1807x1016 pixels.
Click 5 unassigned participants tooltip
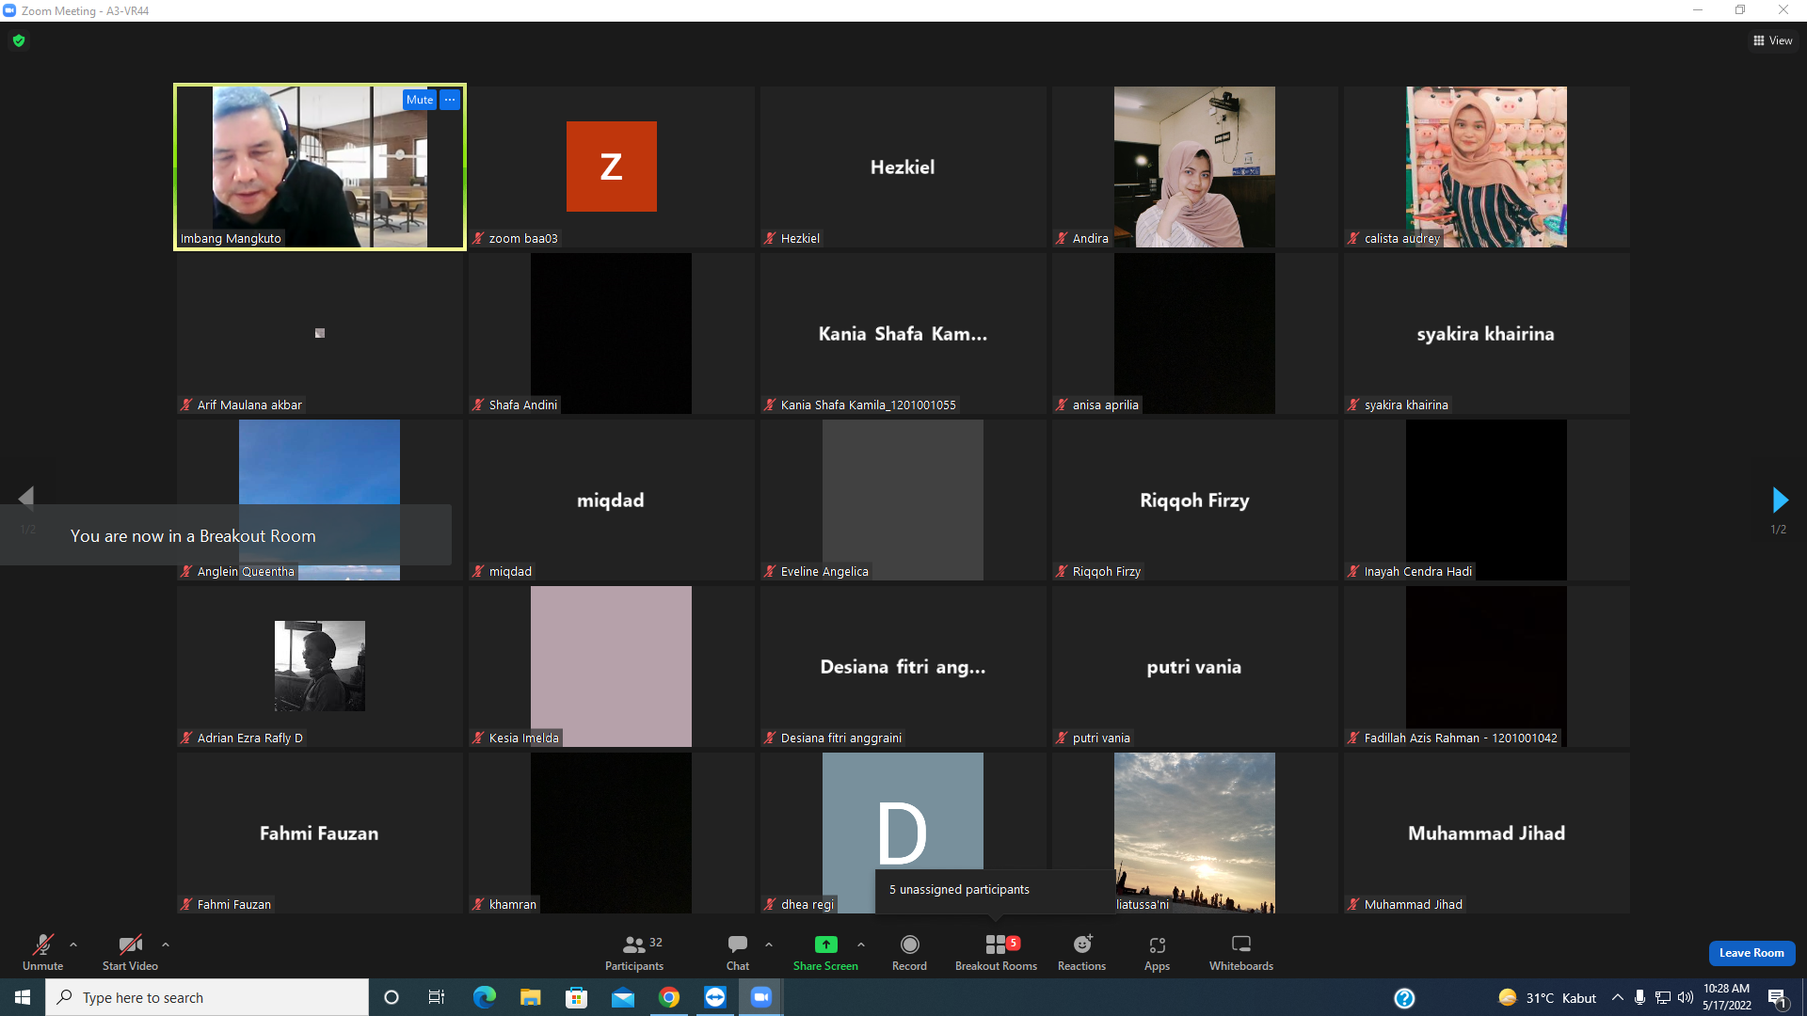[x=996, y=890]
